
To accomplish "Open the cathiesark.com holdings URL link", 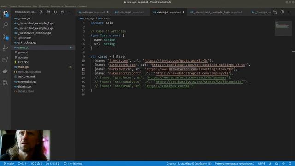I will coord(199,65).
